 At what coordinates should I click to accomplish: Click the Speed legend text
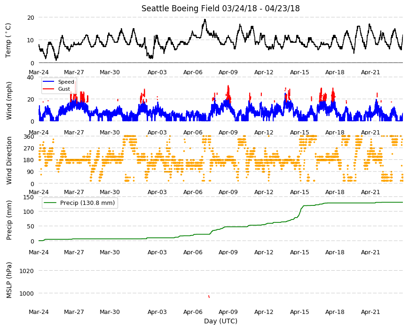pos(66,82)
